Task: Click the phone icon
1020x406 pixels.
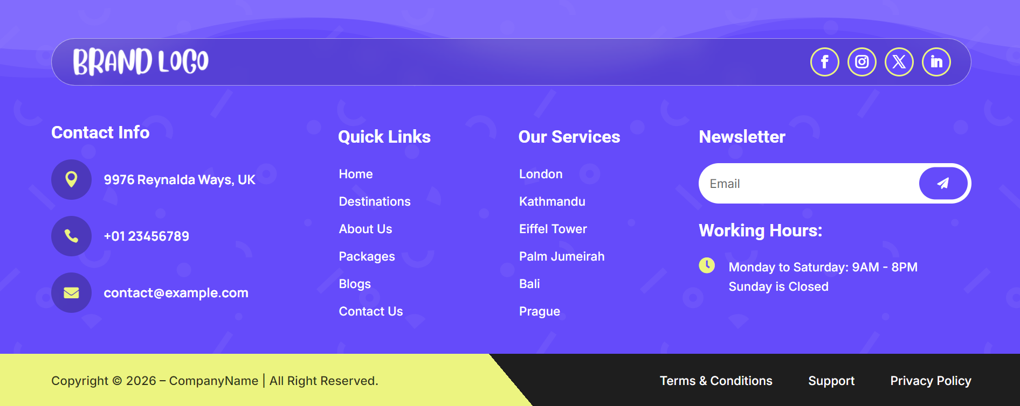Action: point(71,236)
